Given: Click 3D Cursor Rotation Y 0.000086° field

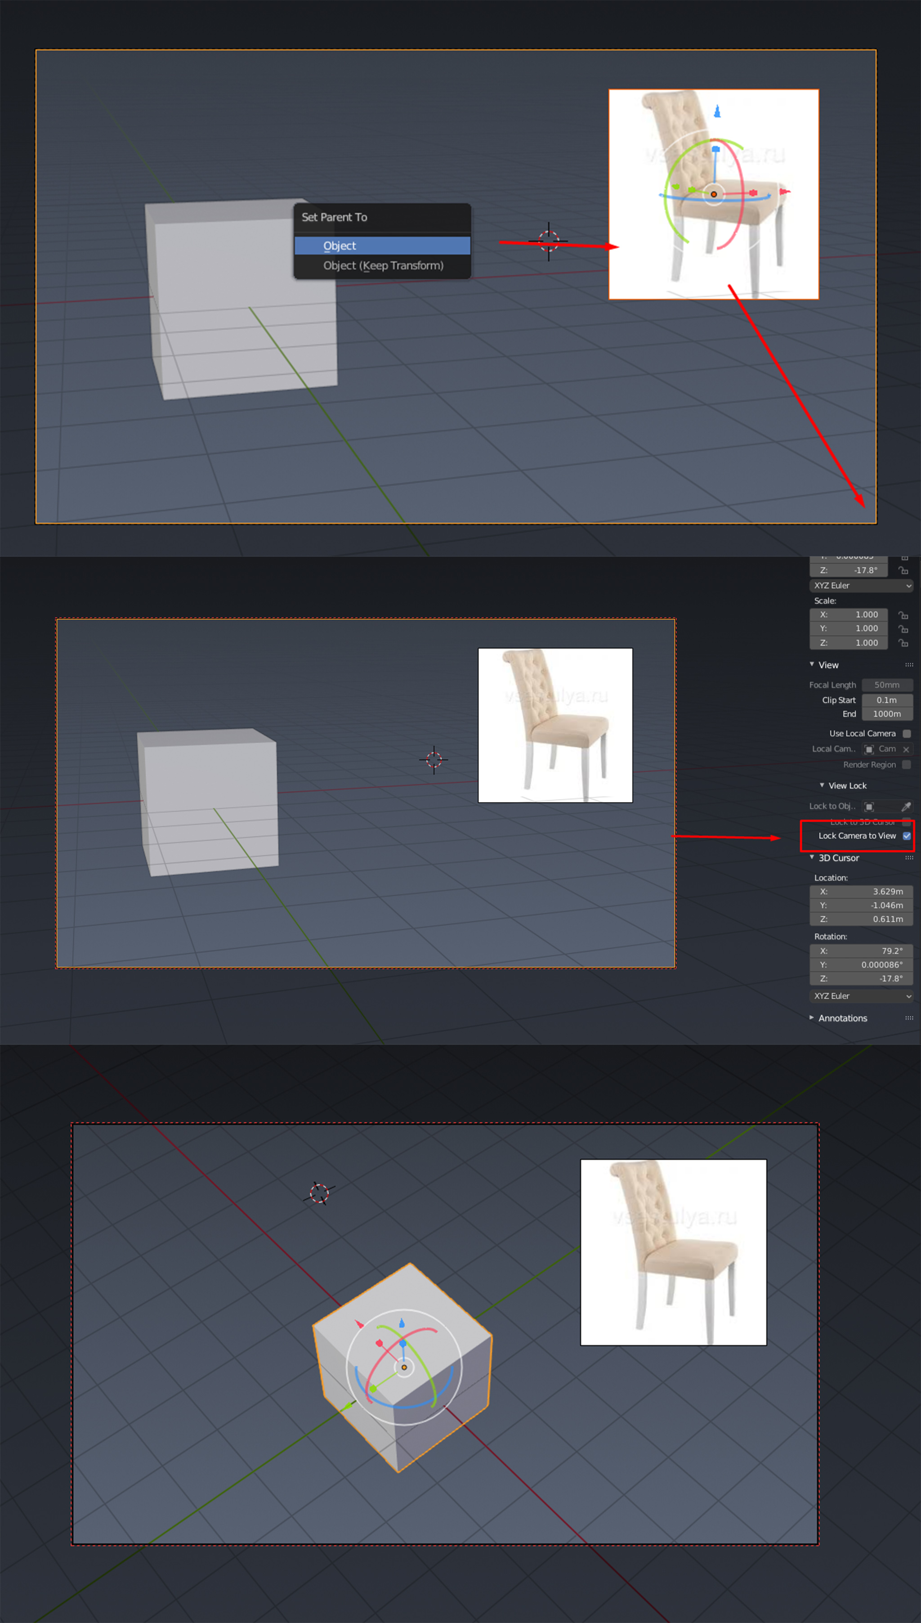Looking at the screenshot, I should point(861,965).
